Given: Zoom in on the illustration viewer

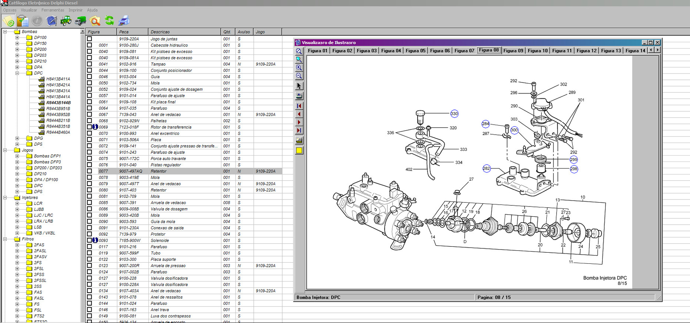Looking at the screenshot, I should pos(299,68).
